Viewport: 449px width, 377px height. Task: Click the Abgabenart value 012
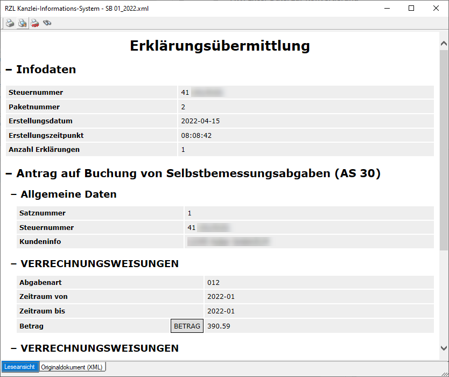pos(213,283)
